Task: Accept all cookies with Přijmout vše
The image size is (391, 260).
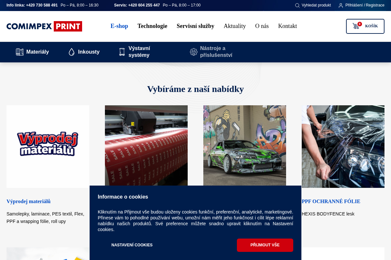Action: [265, 245]
